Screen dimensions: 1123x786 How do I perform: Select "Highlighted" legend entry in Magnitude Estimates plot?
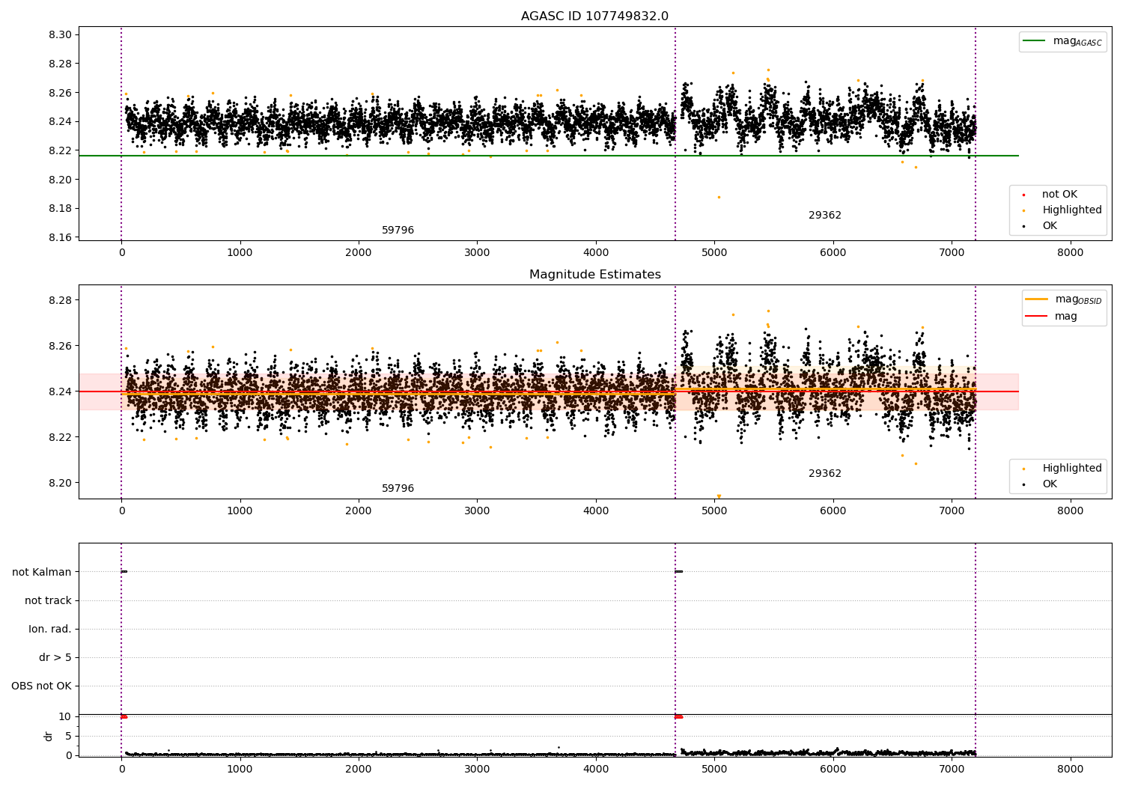click(1064, 469)
